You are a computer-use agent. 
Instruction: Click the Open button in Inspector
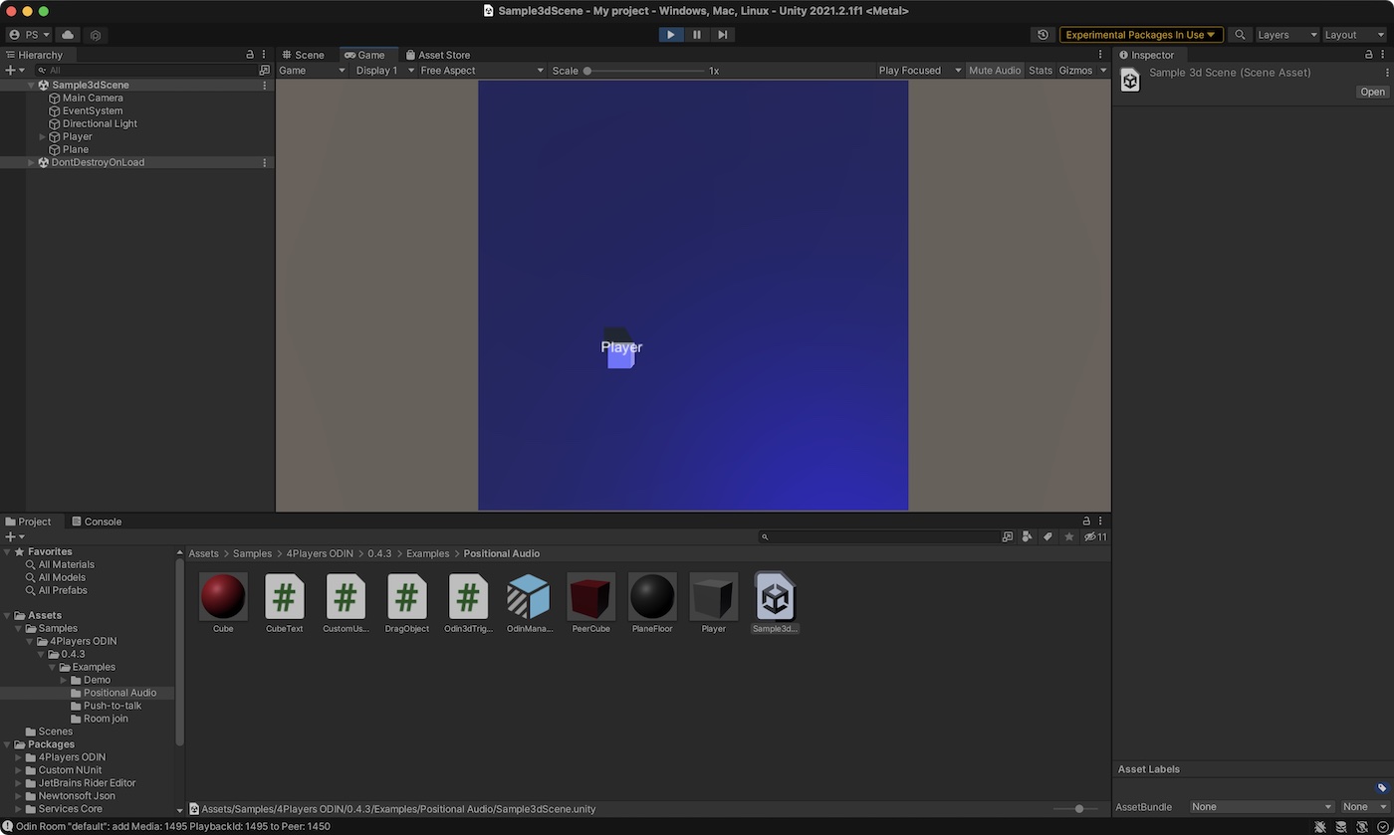click(1372, 92)
